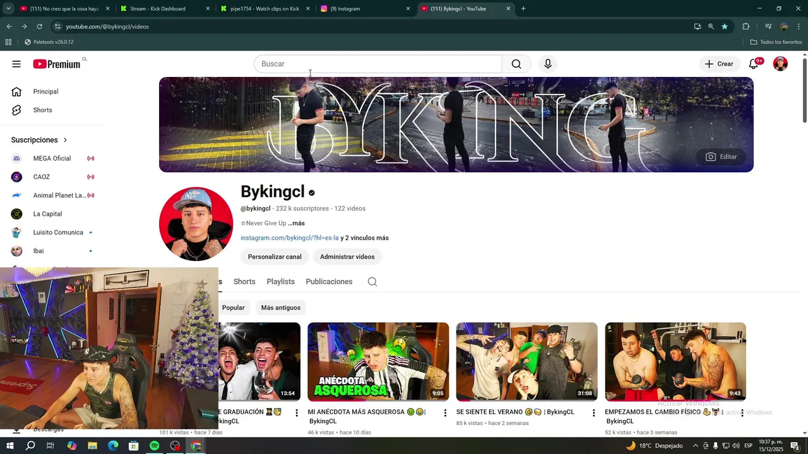
Task: Open the ANÉCDOTA ASQUEROSA video thumbnail
Action: pyautogui.click(x=378, y=362)
